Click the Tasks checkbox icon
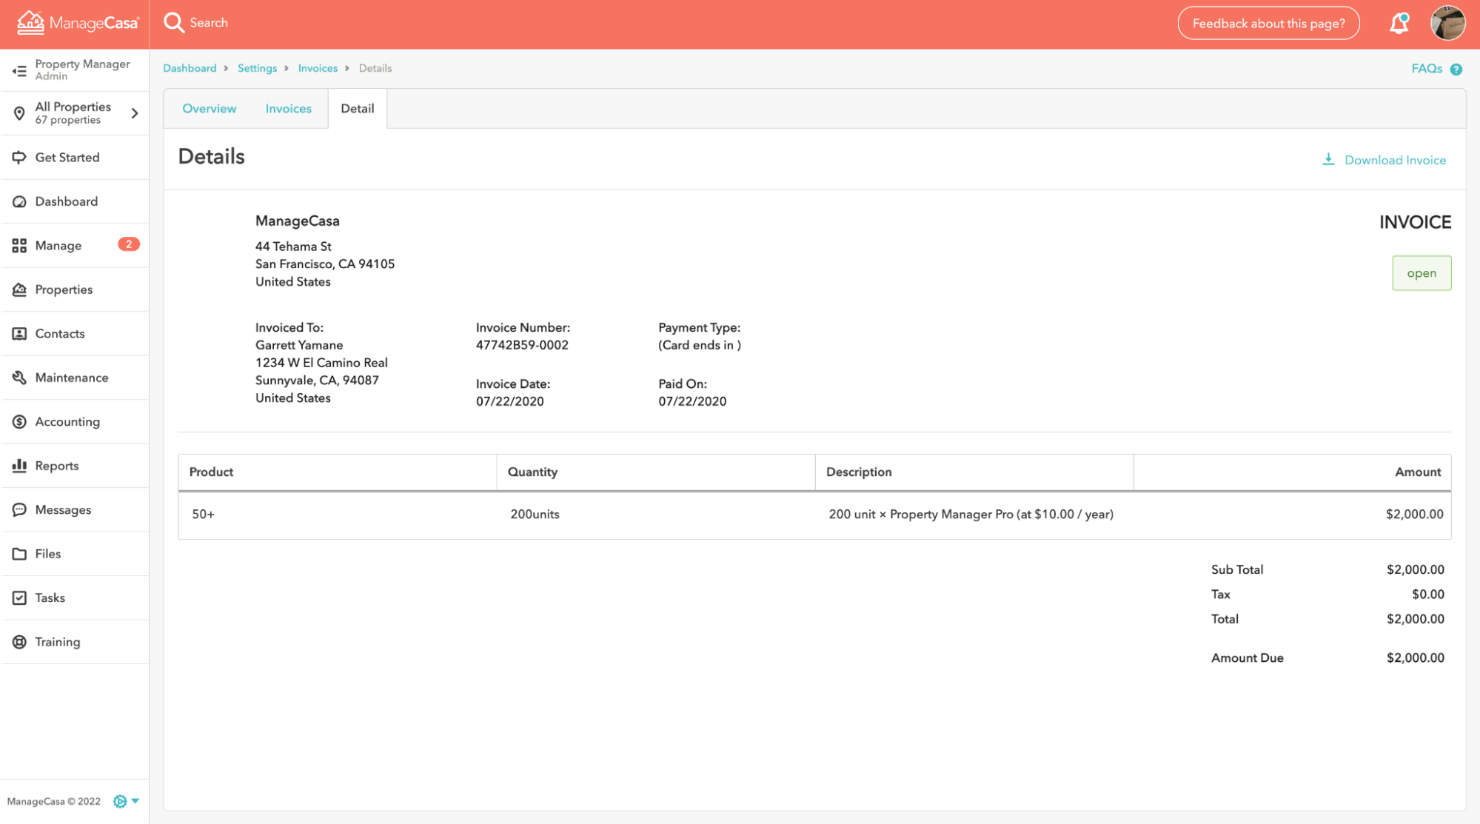The image size is (1480, 824). point(19,598)
